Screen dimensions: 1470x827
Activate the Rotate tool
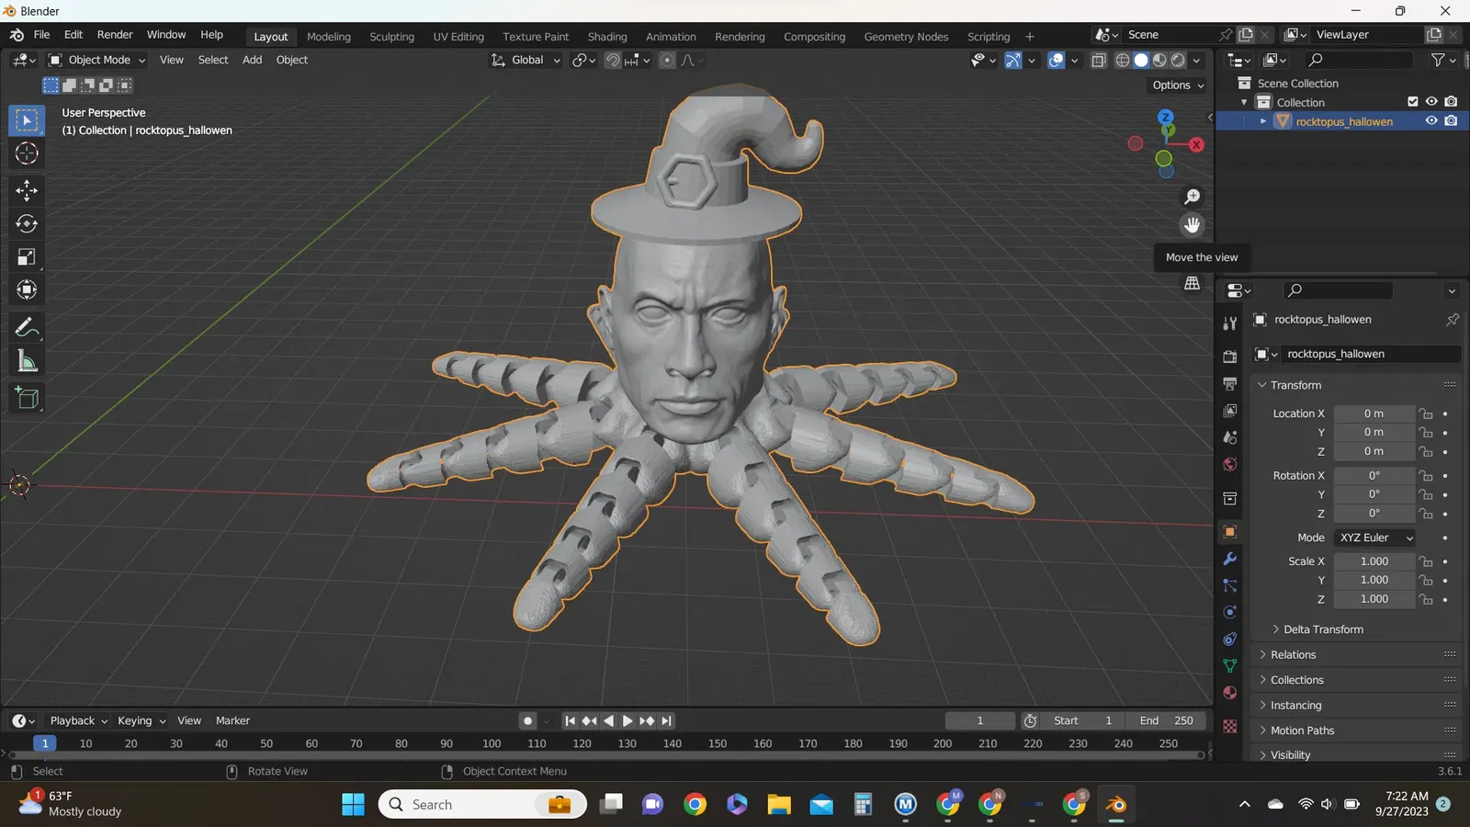click(27, 224)
